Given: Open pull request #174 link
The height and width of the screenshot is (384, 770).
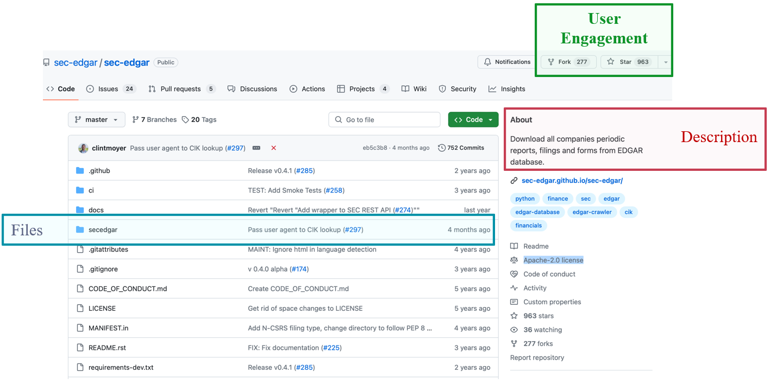Looking at the screenshot, I should click(x=298, y=269).
